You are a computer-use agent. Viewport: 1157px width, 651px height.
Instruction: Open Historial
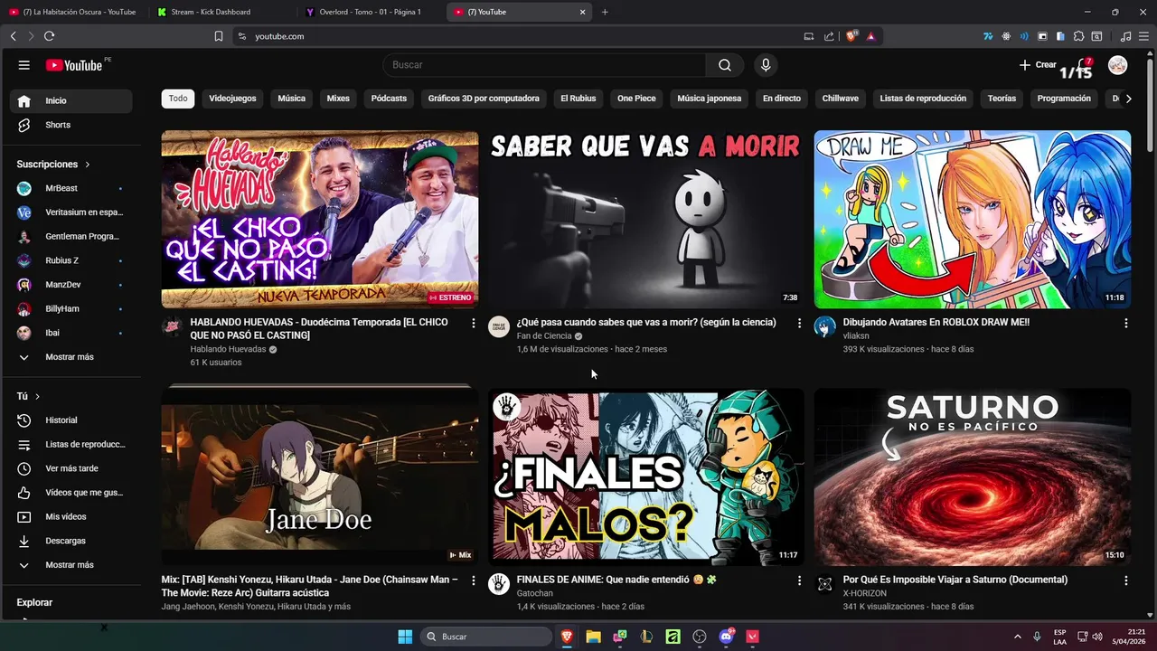71,420
